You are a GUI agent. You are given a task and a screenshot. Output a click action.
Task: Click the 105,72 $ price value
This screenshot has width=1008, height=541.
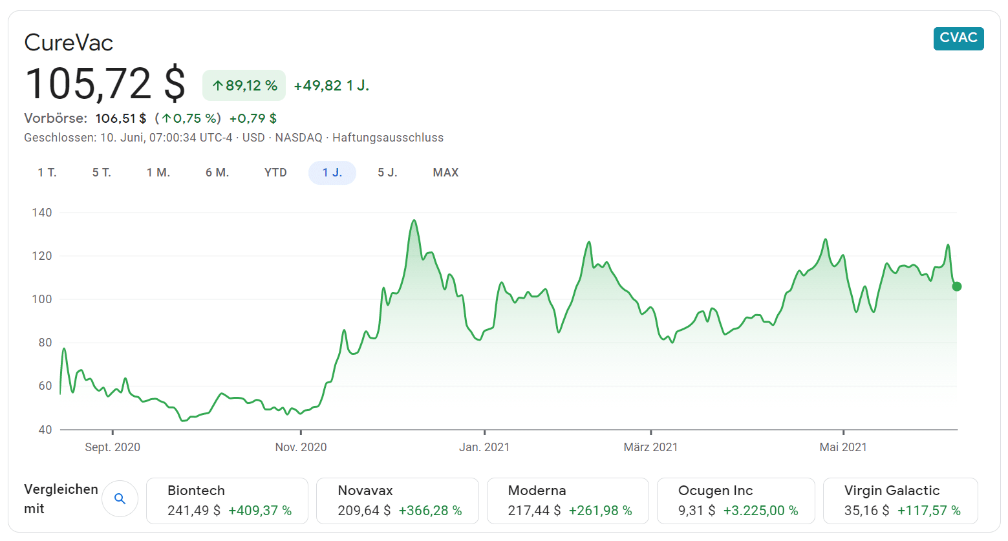click(x=105, y=84)
